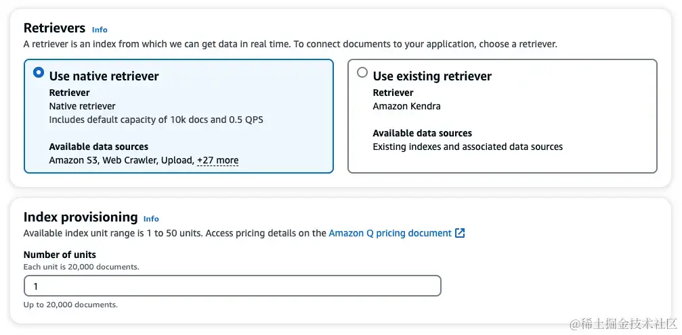Click 'Includes default capacity of 10k docs' text
Image resolution: width=682 pixels, height=335 pixels.
click(156, 120)
